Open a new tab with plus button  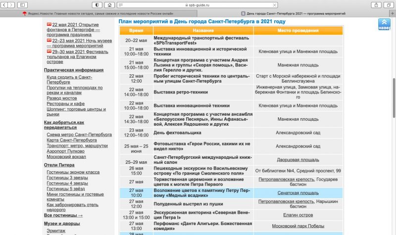(392, 13)
